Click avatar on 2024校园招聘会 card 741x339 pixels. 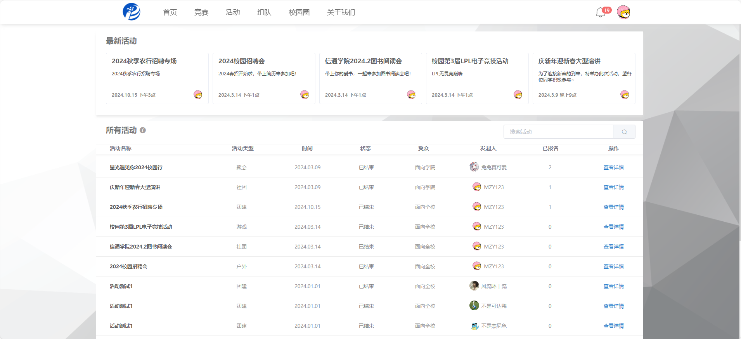(305, 94)
